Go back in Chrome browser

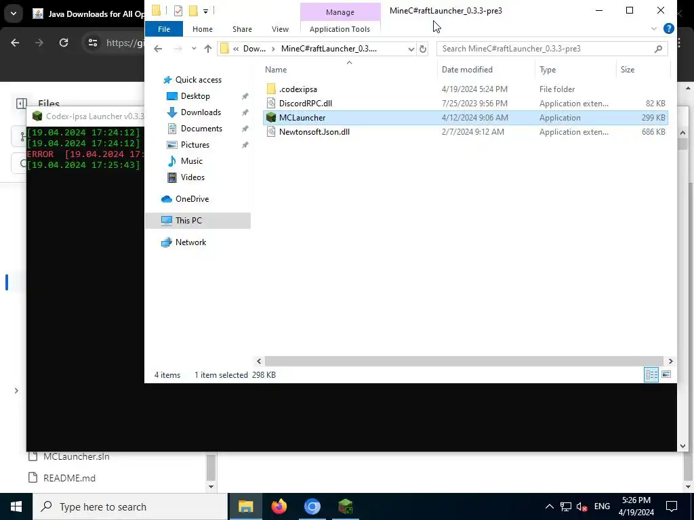[15, 43]
